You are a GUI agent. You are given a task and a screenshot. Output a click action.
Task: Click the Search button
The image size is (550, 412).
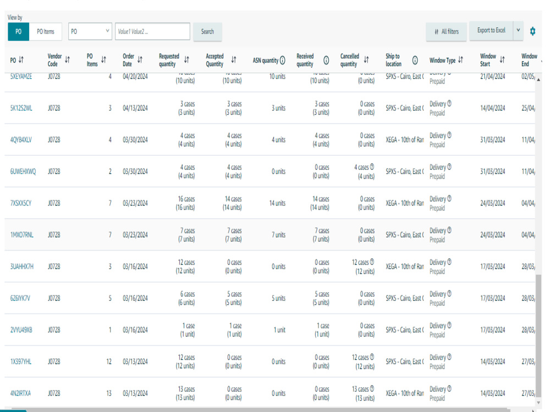coord(207,31)
